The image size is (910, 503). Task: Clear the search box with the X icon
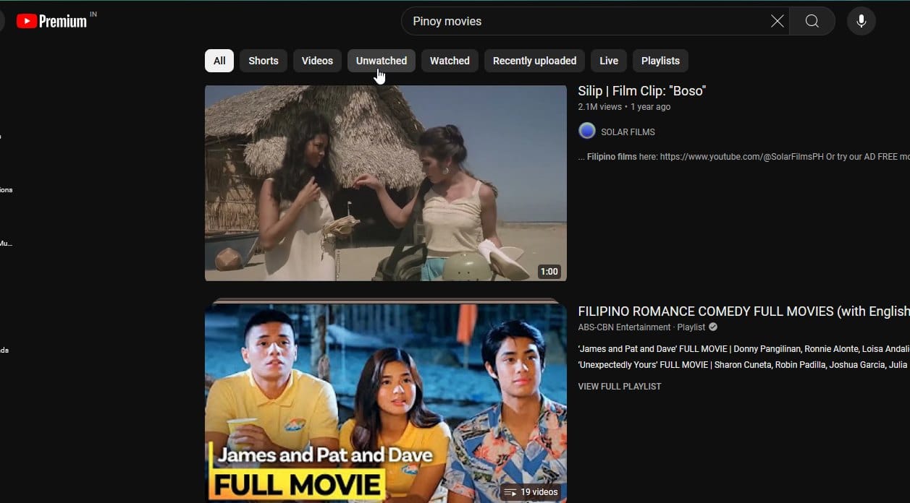pyautogui.click(x=778, y=21)
